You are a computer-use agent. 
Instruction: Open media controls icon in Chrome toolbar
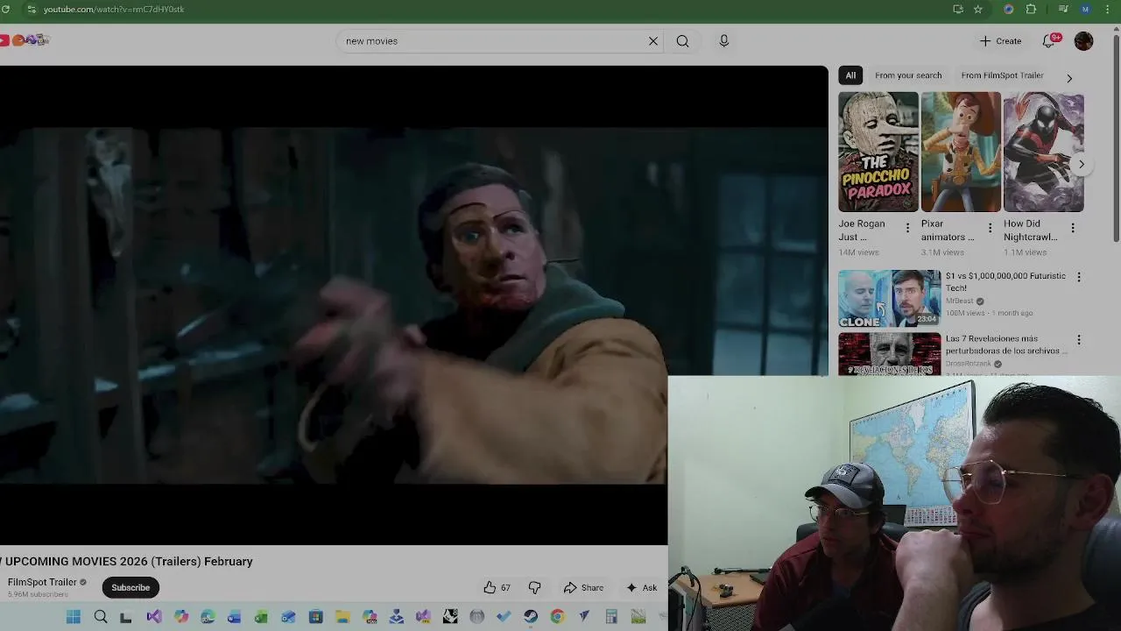1063,9
